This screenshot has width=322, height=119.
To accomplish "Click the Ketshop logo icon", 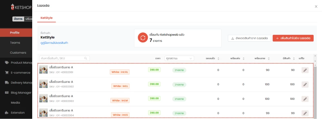I will [x=13, y=7].
